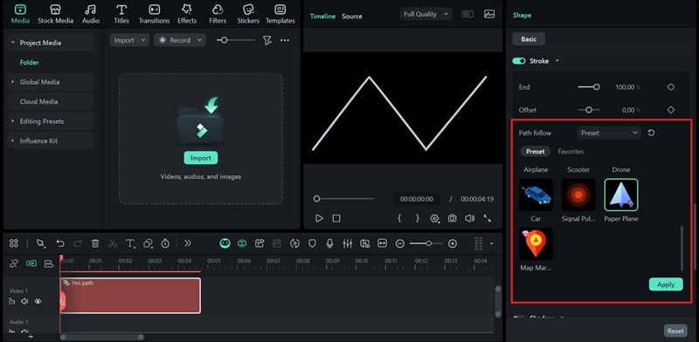Viewport: 699px width, 342px height.
Task: Expand Editing Presets in sidebar
Action: tap(13, 121)
